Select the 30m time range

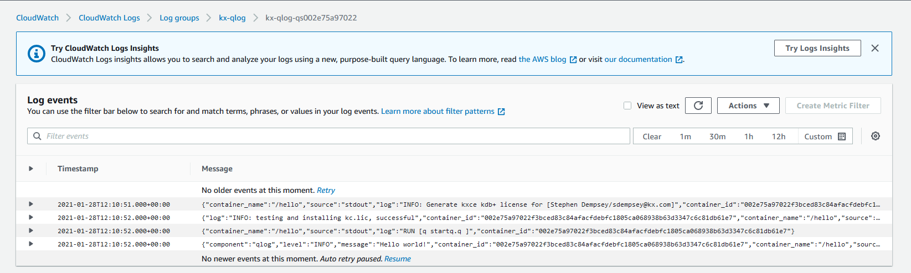(x=717, y=136)
